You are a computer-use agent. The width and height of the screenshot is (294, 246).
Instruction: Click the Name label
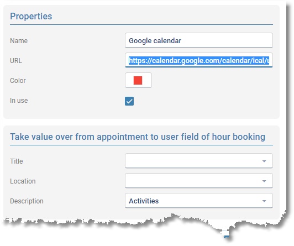tap(19, 41)
